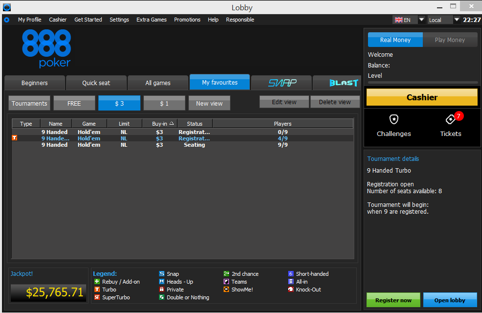Click the Game column header
The width and height of the screenshot is (482, 313).
(x=89, y=123)
